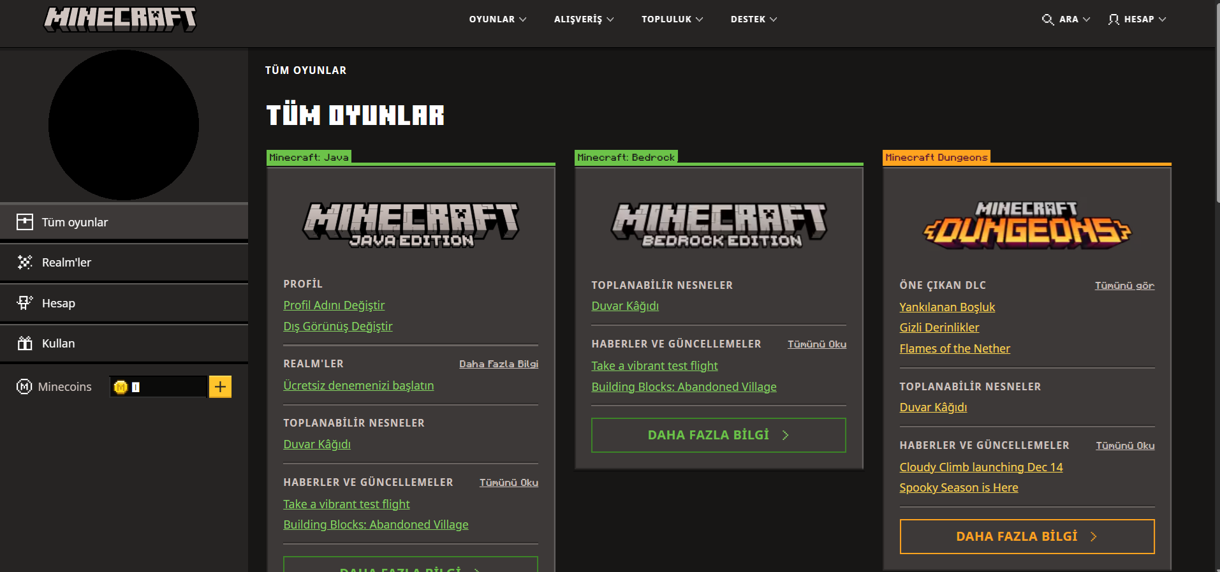Open the ARA search dropdown
This screenshot has width=1220, height=572.
(1066, 19)
